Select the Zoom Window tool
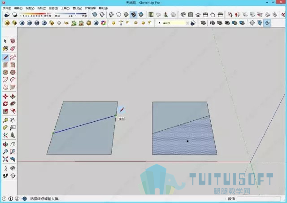 pos(13,152)
